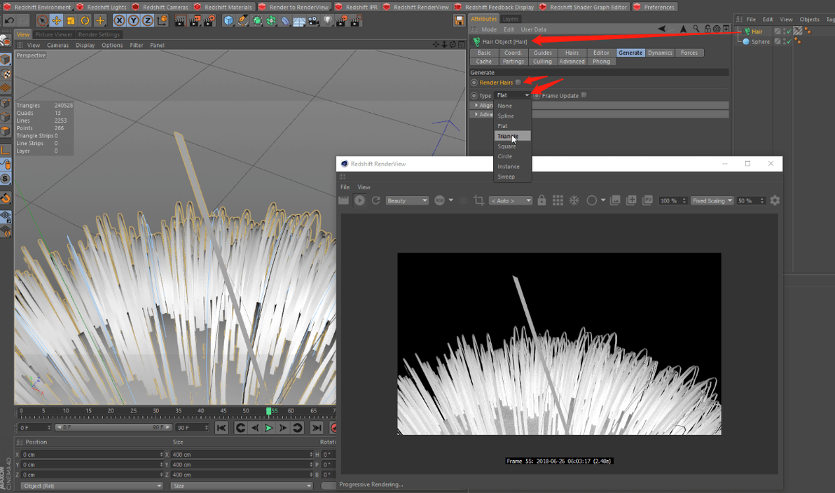Screen dimensions: 835x493
Task: Open RenderView settings gear
Action: click(775, 200)
